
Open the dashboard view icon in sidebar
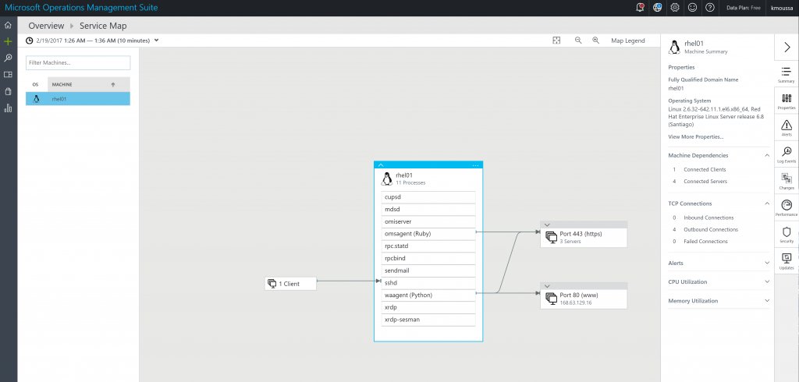pyautogui.click(x=8, y=75)
